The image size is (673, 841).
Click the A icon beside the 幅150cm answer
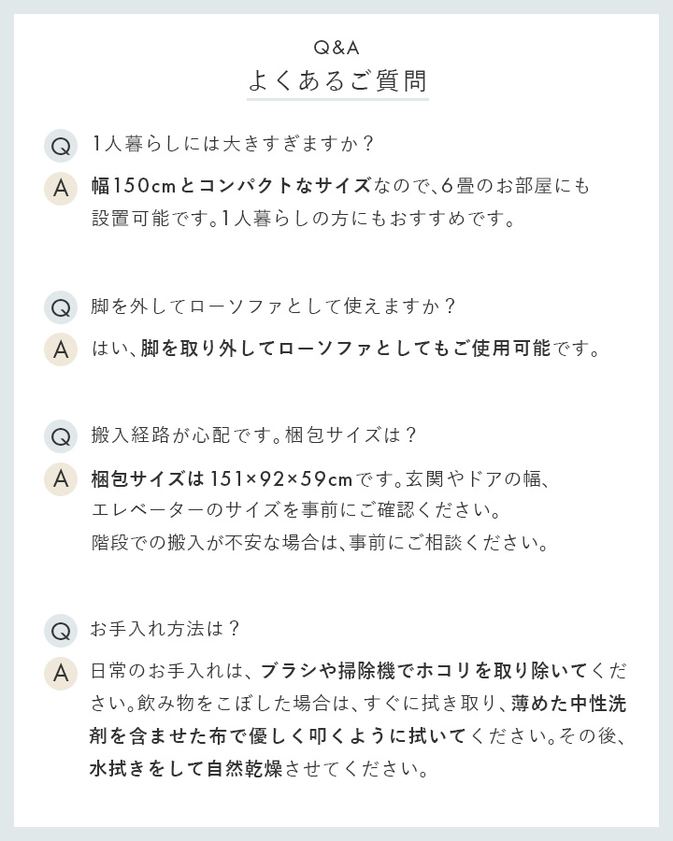tap(61, 188)
